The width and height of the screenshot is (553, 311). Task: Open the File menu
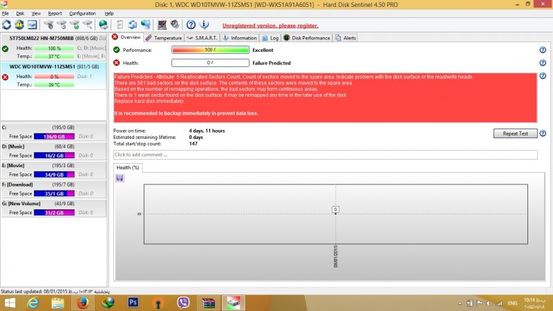click(x=6, y=13)
